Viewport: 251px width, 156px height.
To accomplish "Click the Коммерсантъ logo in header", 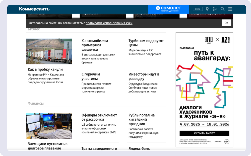I will [x=34, y=9].
